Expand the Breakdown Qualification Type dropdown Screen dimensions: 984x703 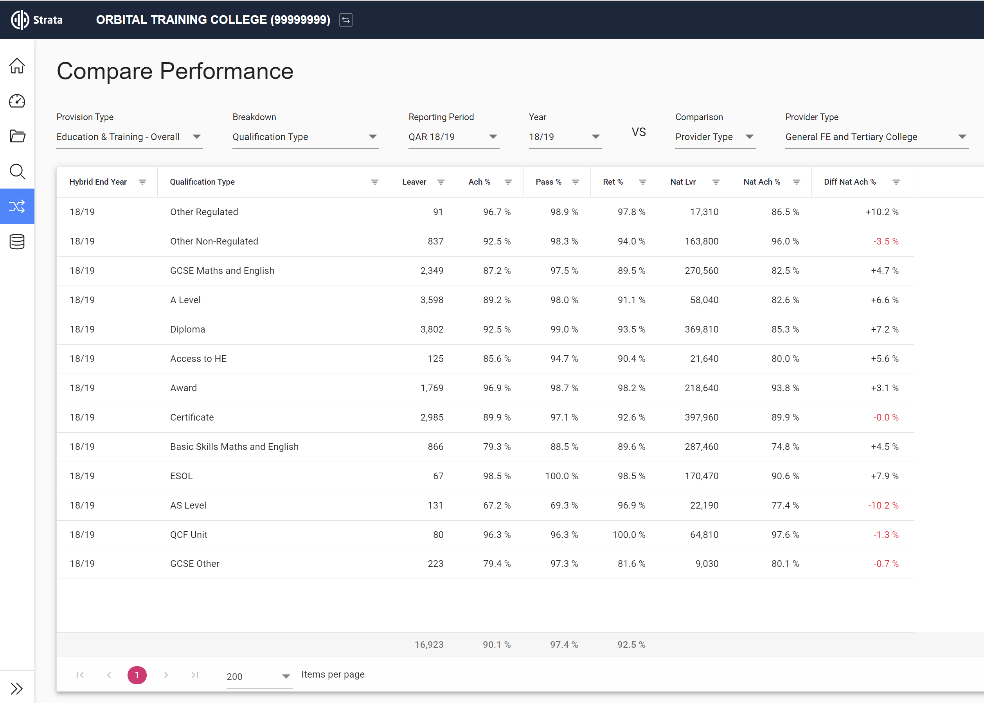click(305, 137)
